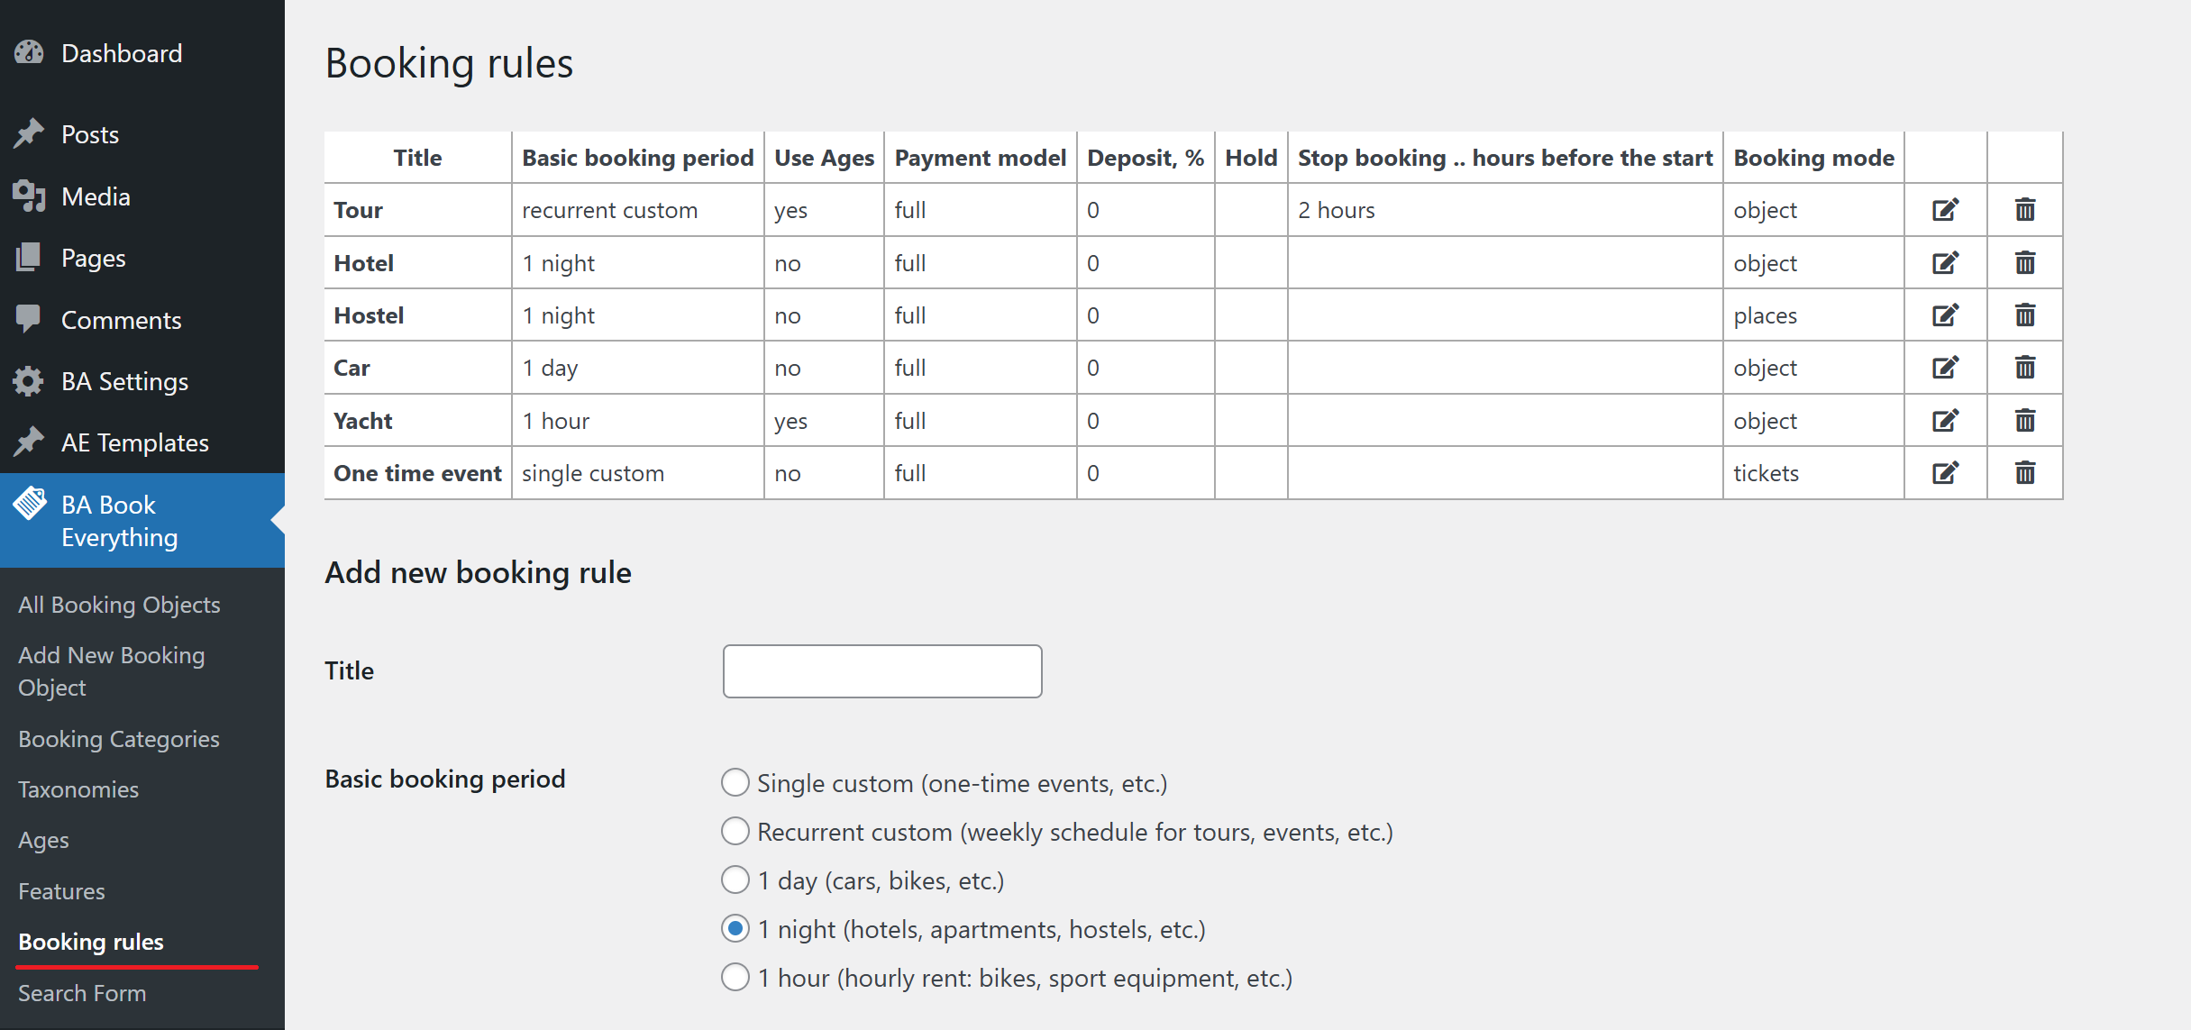Delete the One time event rule
This screenshot has width=2191, height=1030.
[2024, 473]
